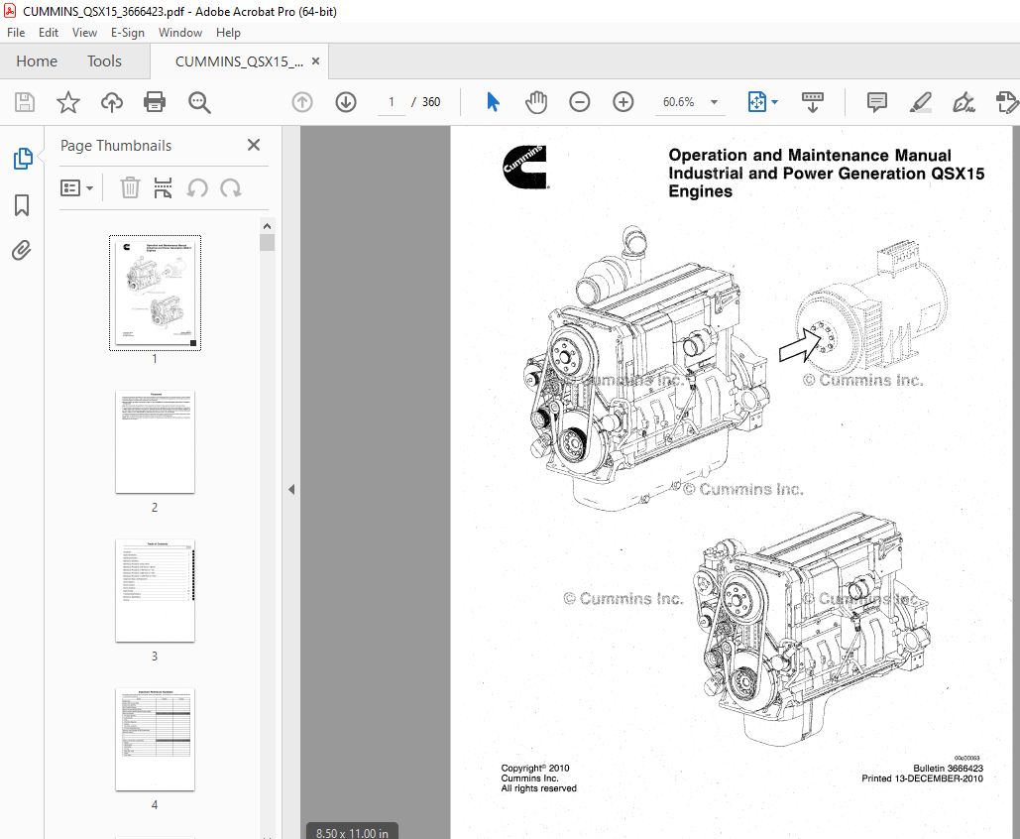Select the Highlight text tool

click(921, 102)
